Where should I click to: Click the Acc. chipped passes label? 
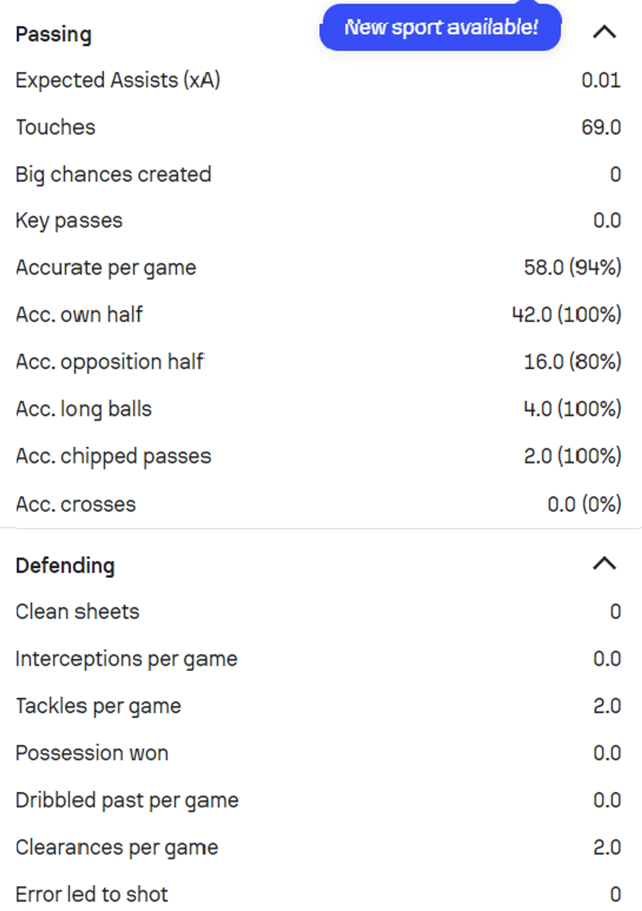coord(113,456)
